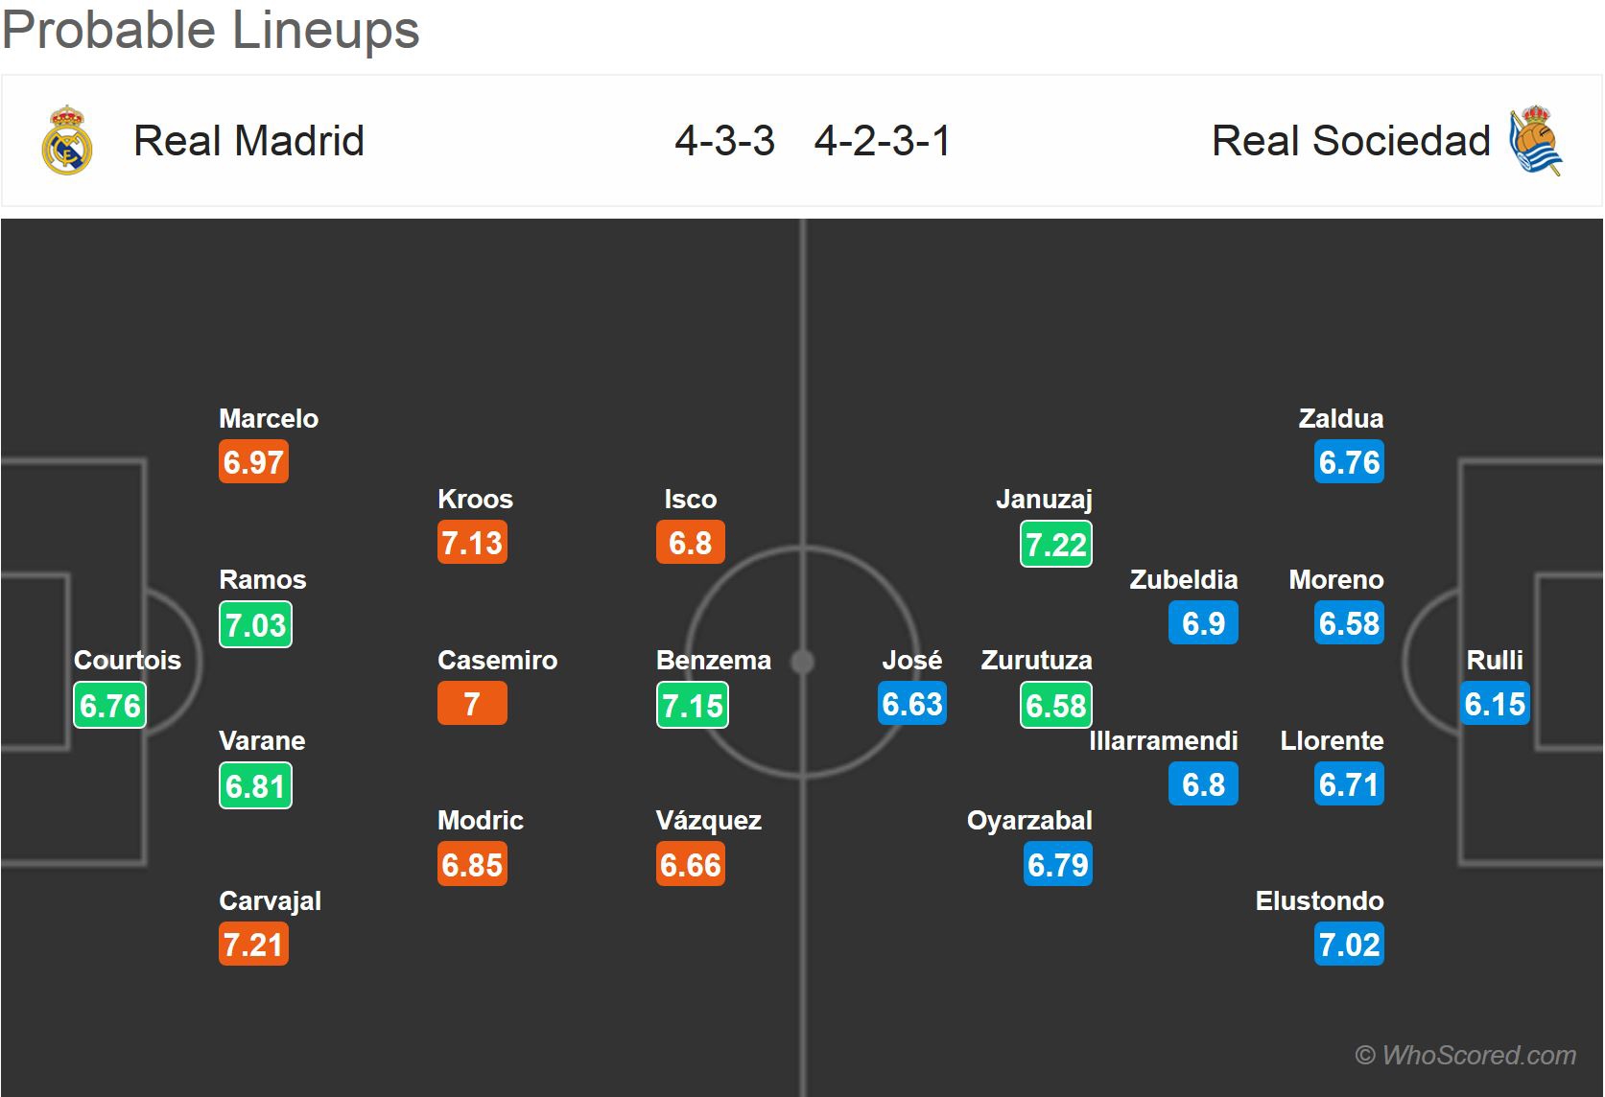Select the Oyarzabal player name
This screenshot has height=1097, width=1605.
click(1029, 821)
